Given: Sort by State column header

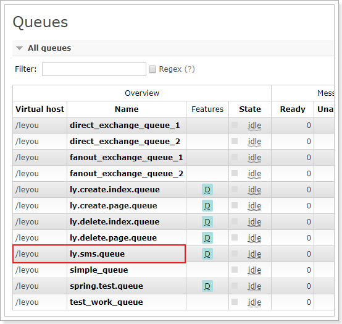Looking at the screenshot, I should (x=250, y=109).
